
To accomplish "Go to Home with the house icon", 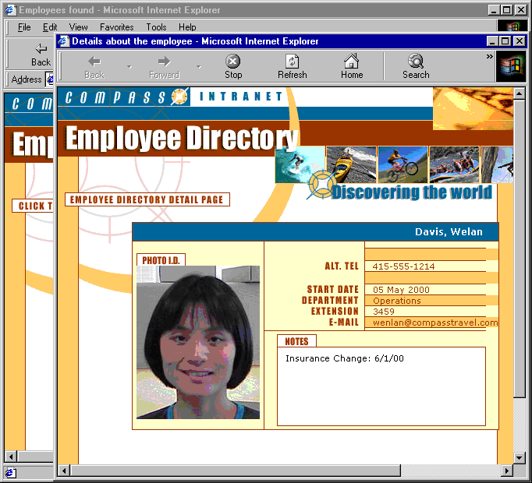I will coord(352,62).
